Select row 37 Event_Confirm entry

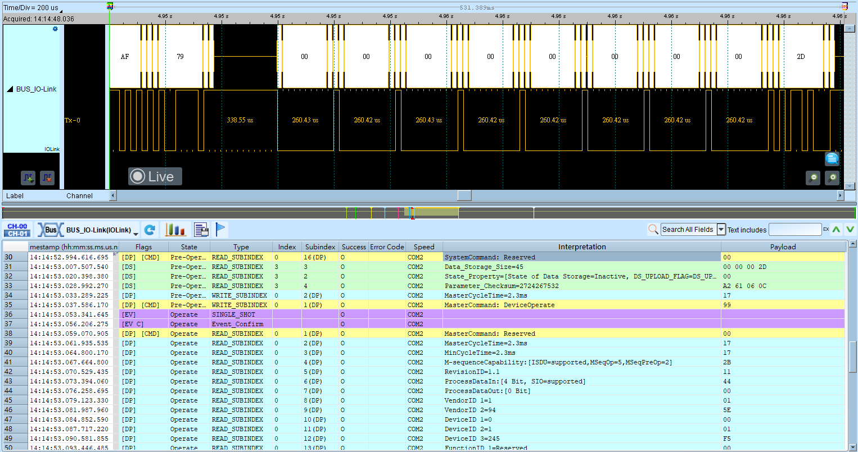point(425,324)
